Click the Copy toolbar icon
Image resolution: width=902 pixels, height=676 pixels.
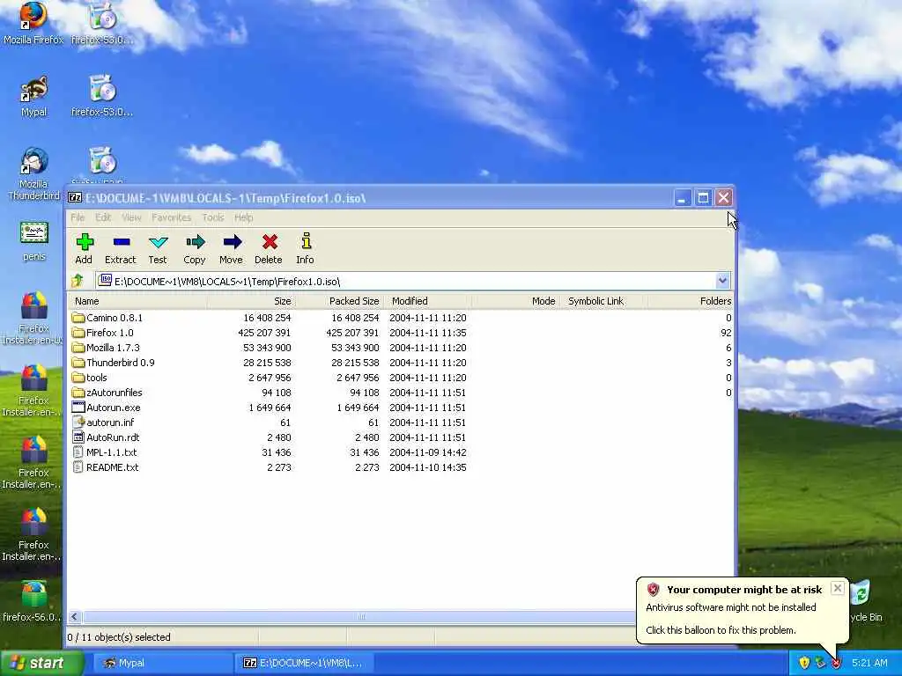tap(195, 248)
